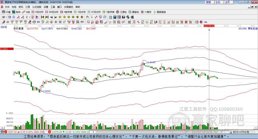The width and height of the screenshot is (258, 139).
Task: Move chart left with black arrow
Action: pos(51,17)
